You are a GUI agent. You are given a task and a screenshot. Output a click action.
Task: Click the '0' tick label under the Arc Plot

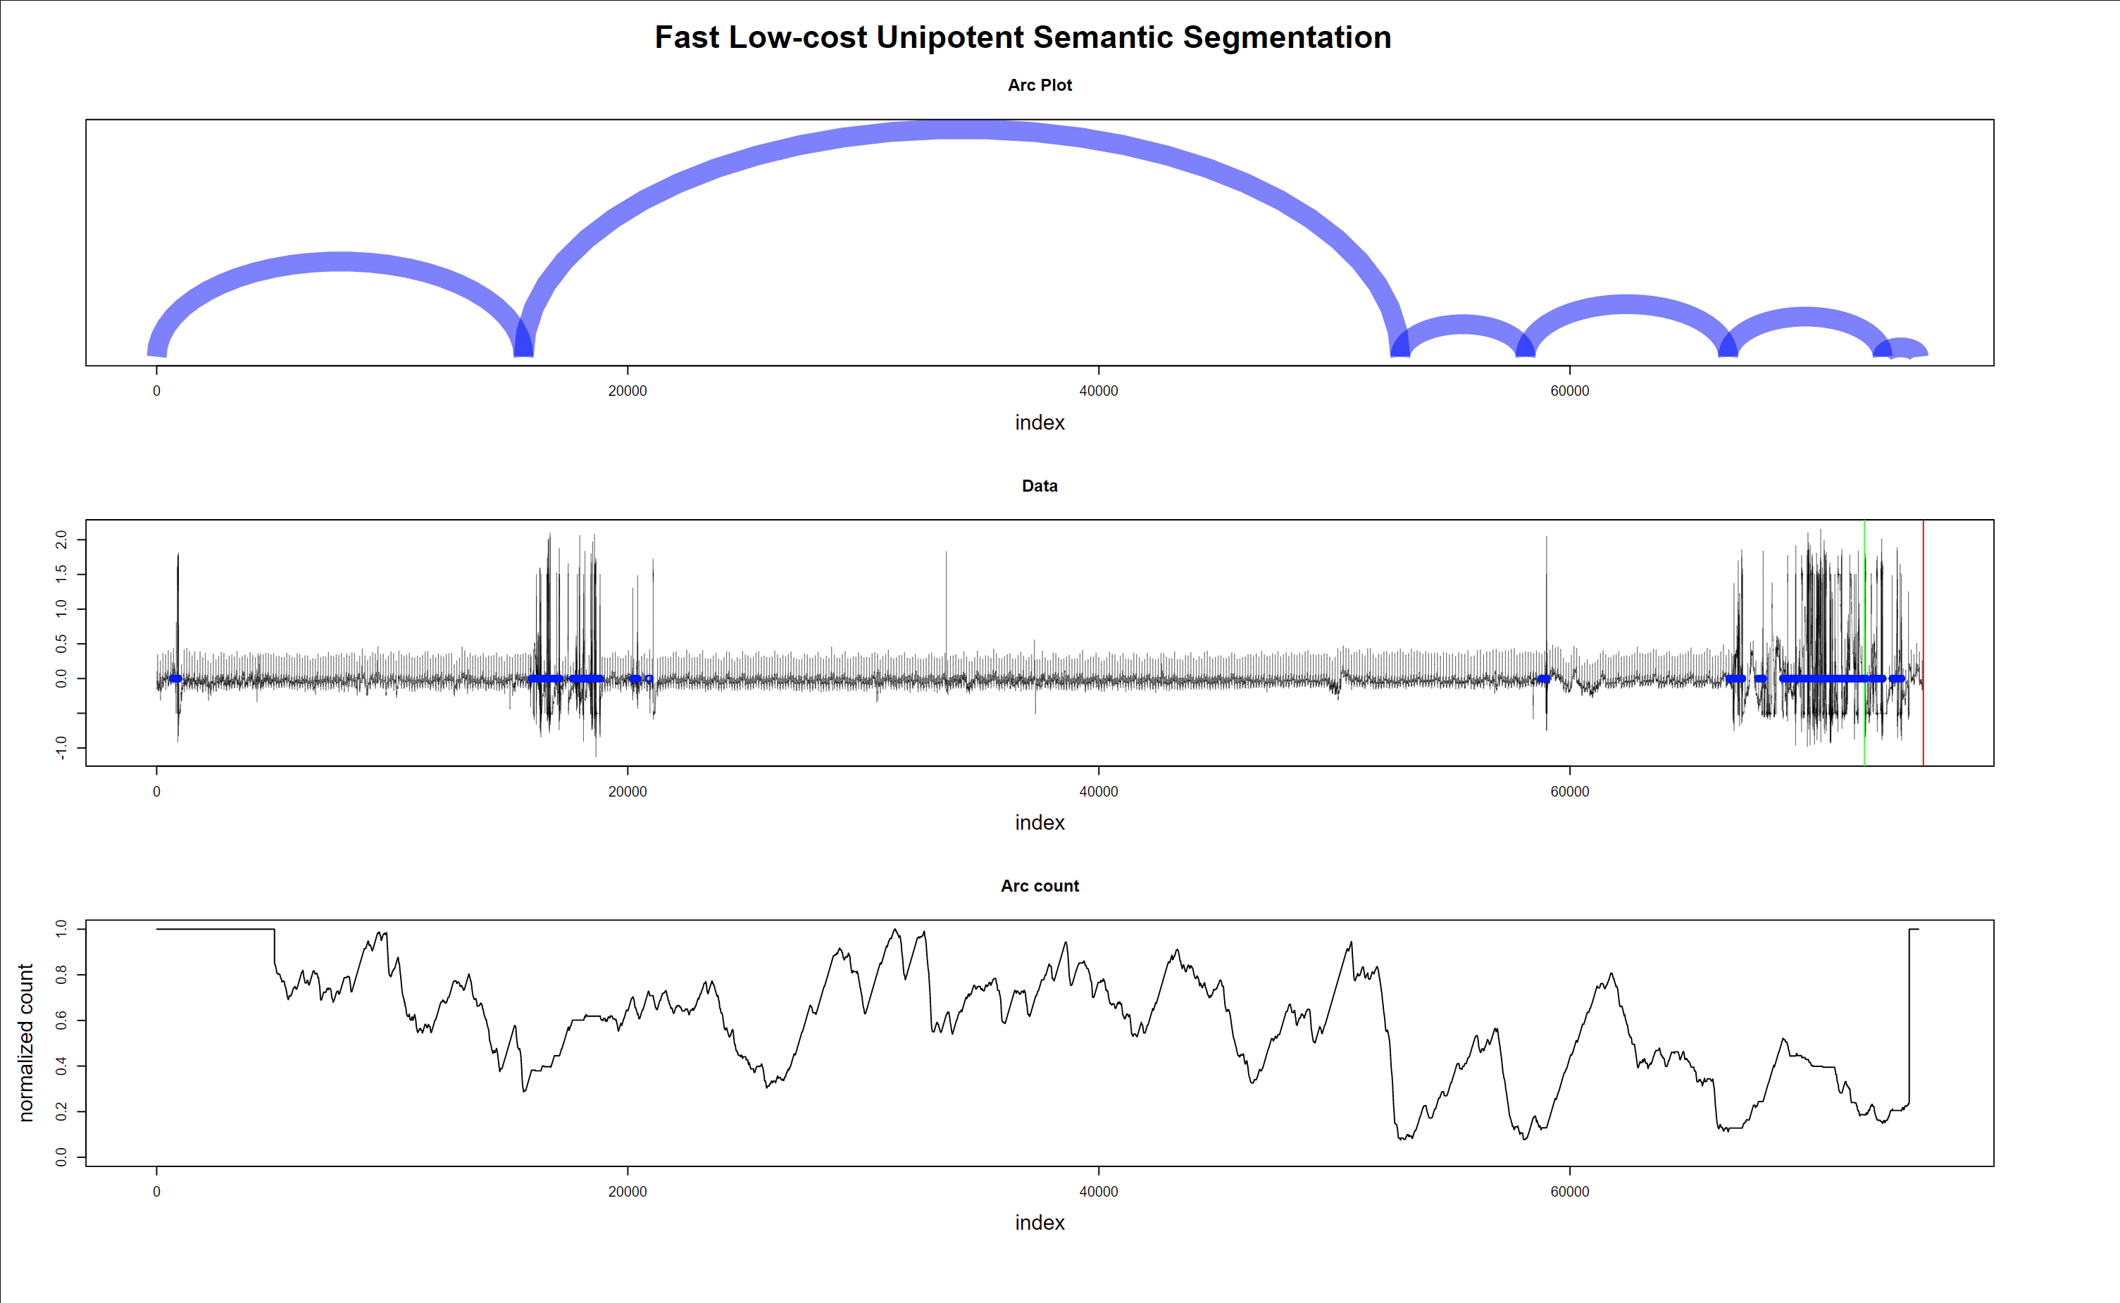coord(156,390)
